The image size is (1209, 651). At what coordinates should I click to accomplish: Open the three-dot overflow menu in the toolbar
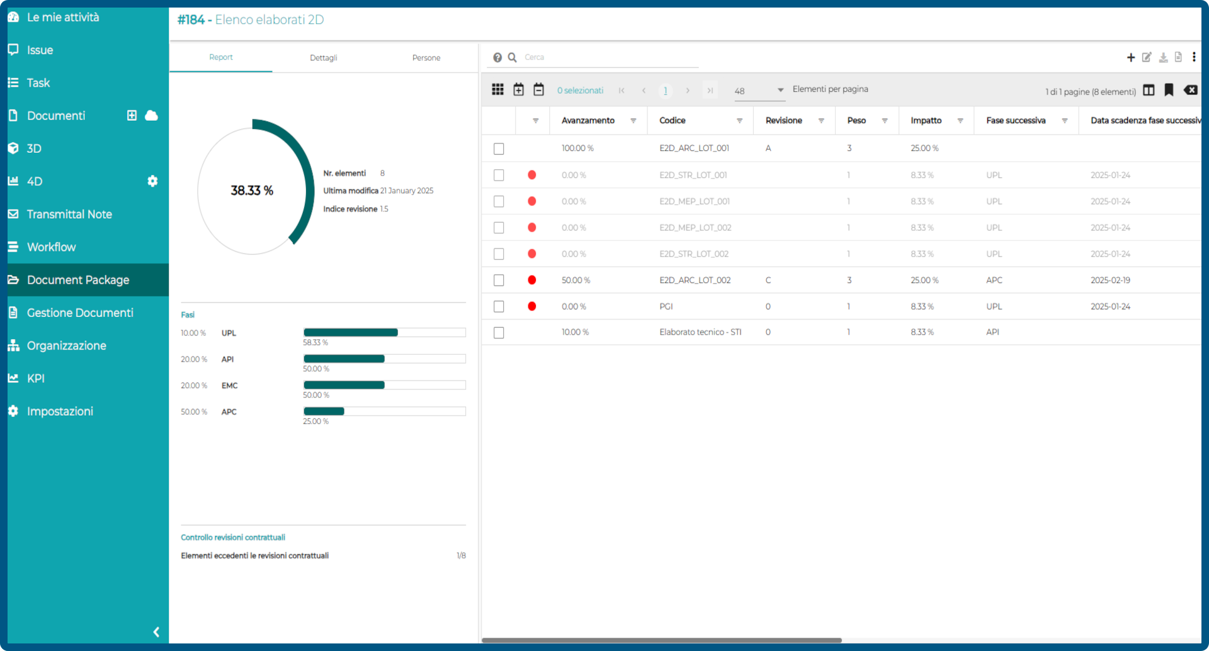tap(1195, 57)
